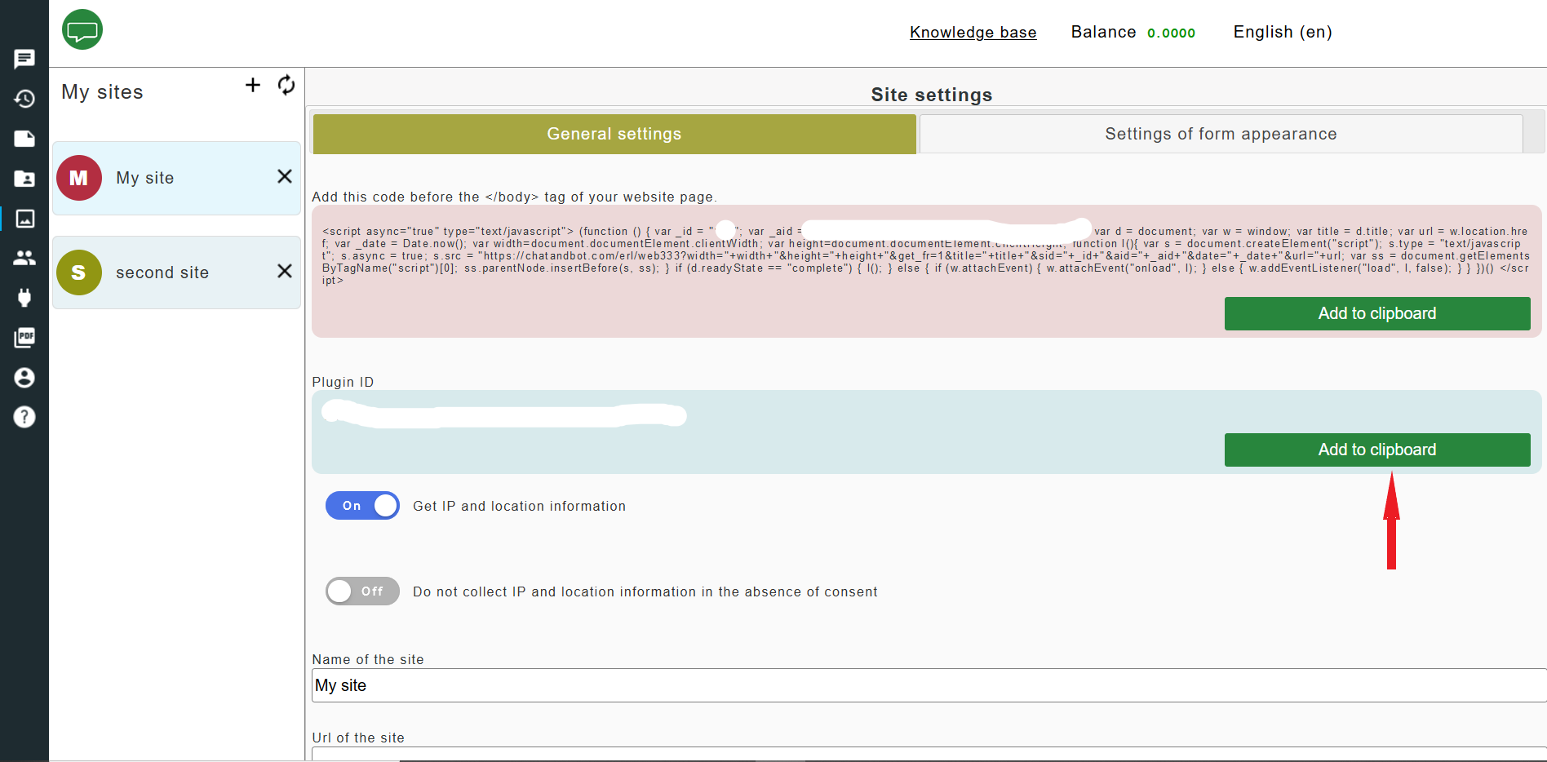Click the Name of the site field

[927, 685]
